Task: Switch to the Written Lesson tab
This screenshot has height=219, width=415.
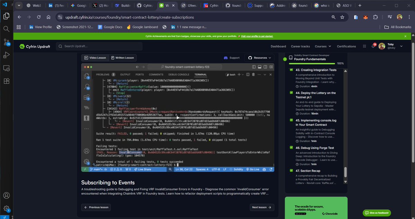Action: pyautogui.click(x=122, y=58)
